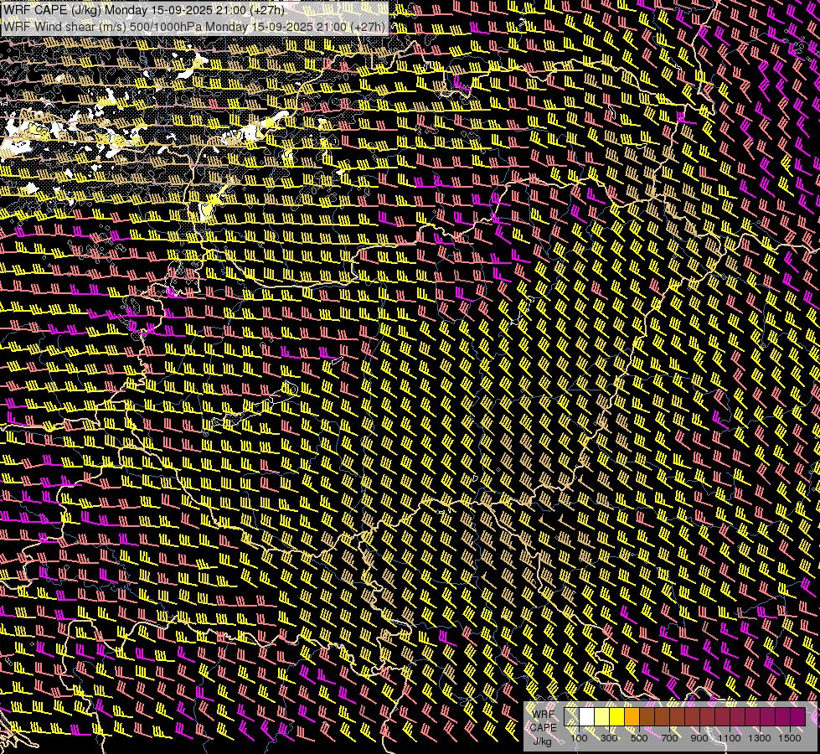Click the J/kg unit label in legend
820x754 pixels.
(542, 741)
